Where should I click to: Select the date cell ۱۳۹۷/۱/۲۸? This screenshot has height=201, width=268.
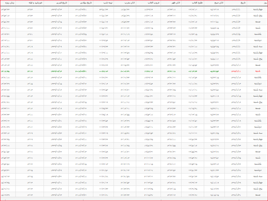236,176
